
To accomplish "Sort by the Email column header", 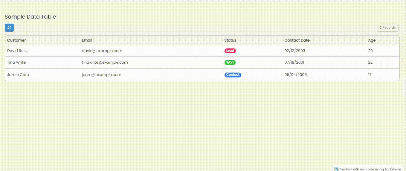I will click(x=87, y=40).
